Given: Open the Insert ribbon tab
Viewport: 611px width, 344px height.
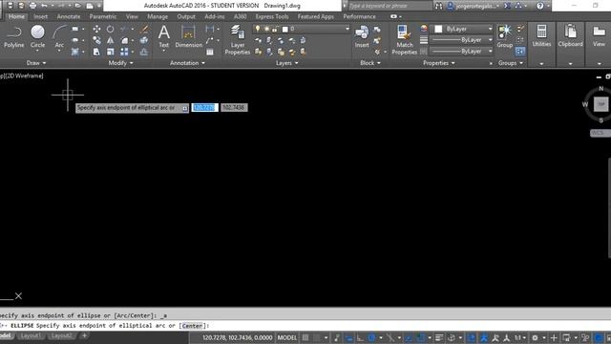Looking at the screenshot, I should [x=40, y=16].
